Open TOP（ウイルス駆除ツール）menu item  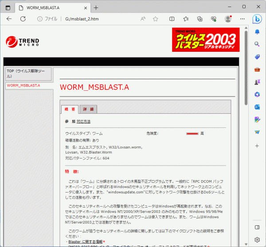pyautogui.click(x=28, y=74)
